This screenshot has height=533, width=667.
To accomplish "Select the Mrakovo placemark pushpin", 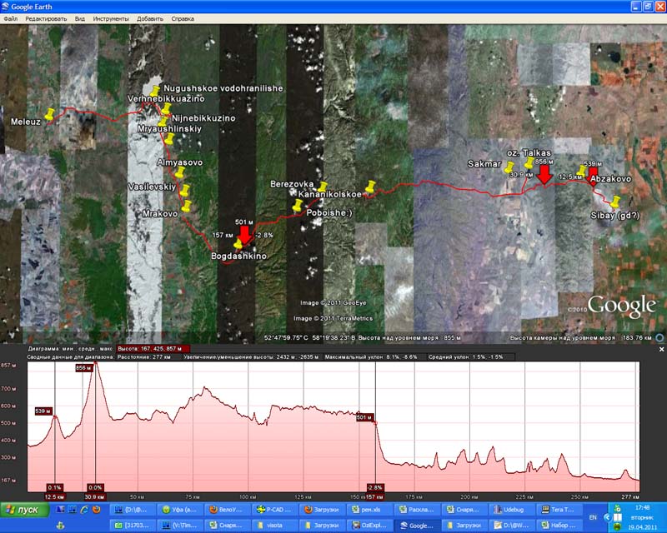I will coord(186,207).
